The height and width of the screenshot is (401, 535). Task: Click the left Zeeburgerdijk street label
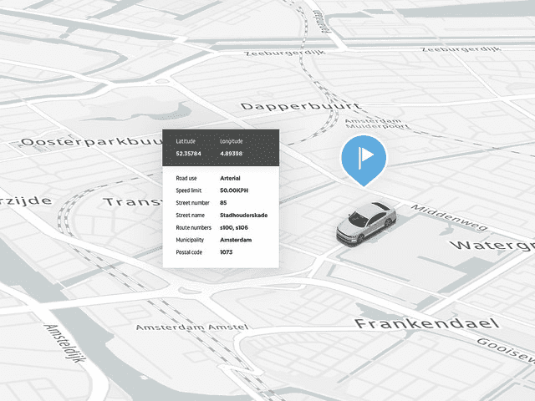(282, 53)
